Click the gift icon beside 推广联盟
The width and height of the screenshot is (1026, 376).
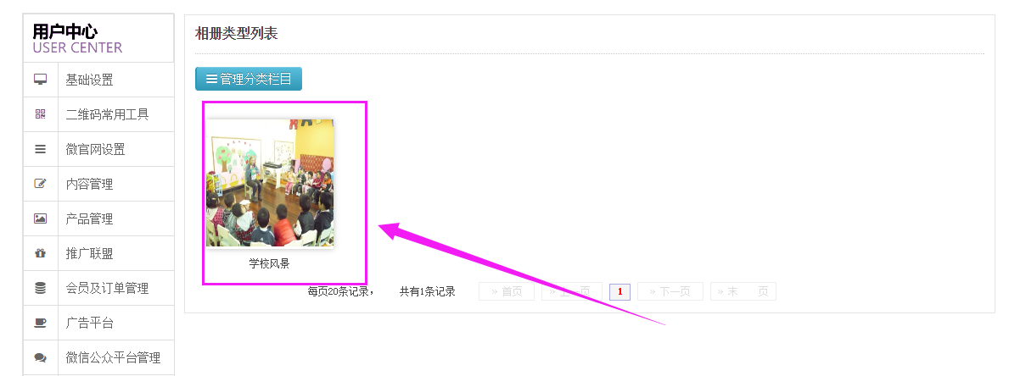[x=40, y=253]
